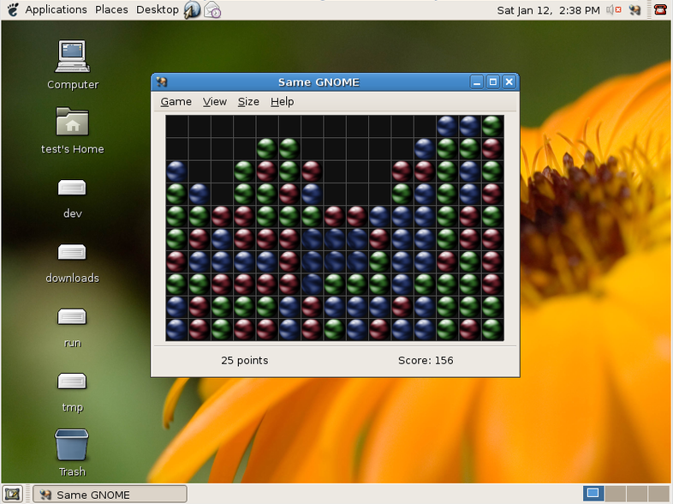Click the clock showing Sat Jan 12
The height and width of the screenshot is (504, 673).
point(548,10)
